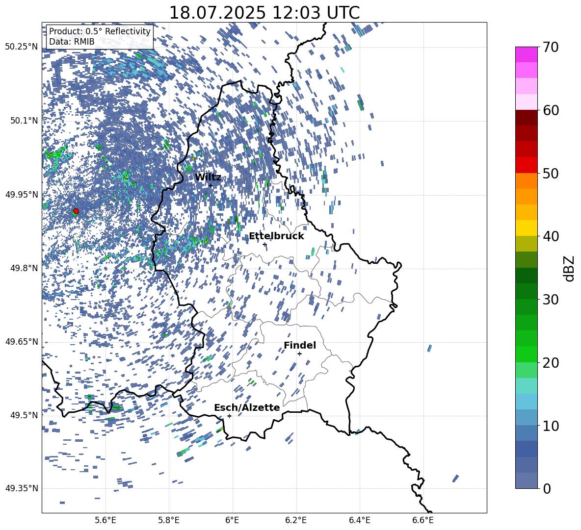Viewport: 581px width, 530px height.
Task: Click the 5.6°E longitude label
Action: [x=106, y=520]
